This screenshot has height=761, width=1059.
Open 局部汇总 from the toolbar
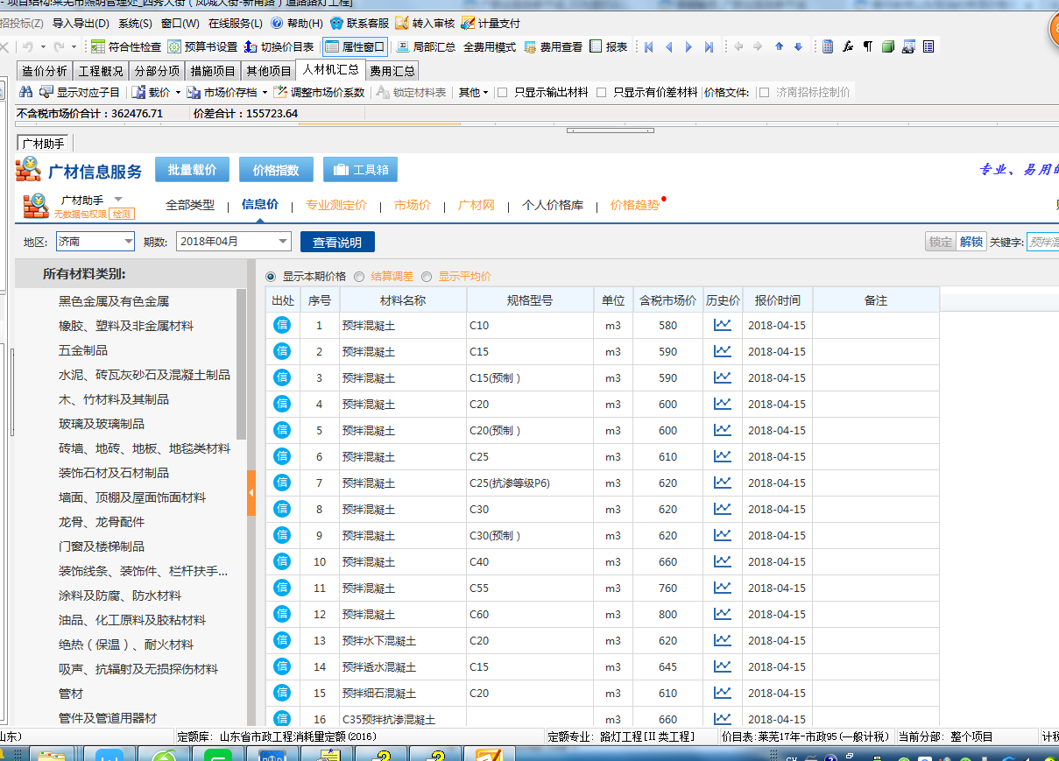click(426, 46)
